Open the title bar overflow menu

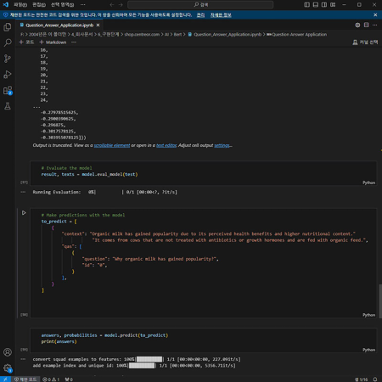pos(82,5)
